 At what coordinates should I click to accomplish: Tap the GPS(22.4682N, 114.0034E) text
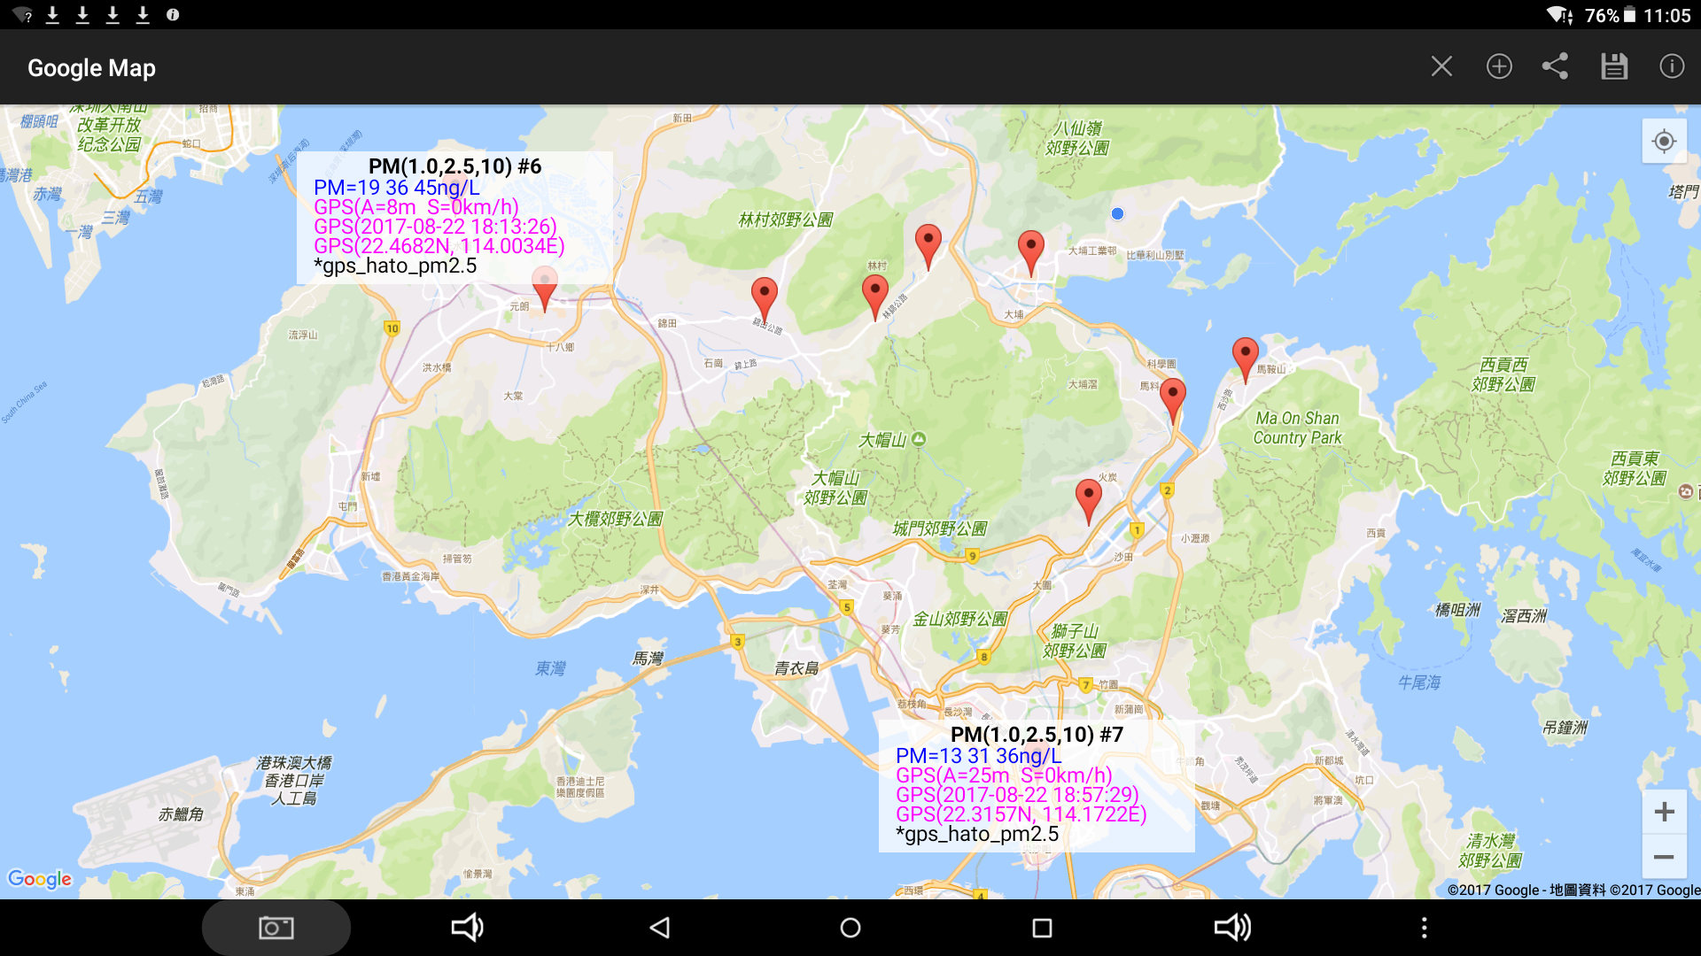(x=439, y=246)
